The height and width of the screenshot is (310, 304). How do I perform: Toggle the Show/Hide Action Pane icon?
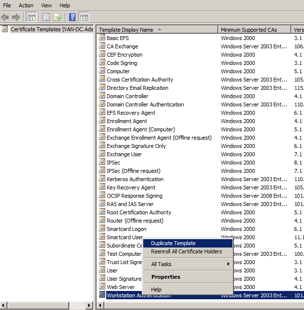click(x=84, y=18)
